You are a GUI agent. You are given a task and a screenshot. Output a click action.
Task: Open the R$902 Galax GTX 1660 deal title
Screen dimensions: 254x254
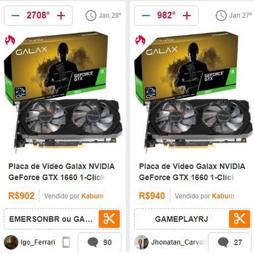[x=61, y=172]
